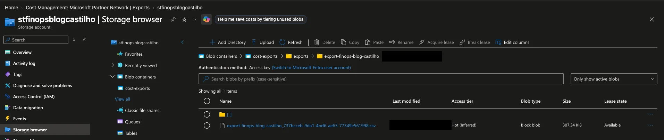Click the Upload button
The height and width of the screenshot is (140, 664).
(263, 42)
